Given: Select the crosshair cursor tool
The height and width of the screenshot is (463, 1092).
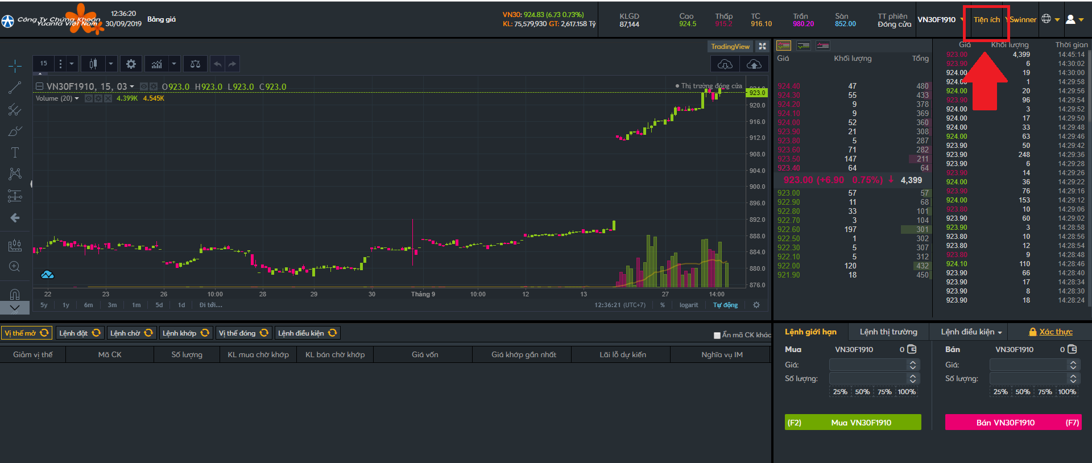Looking at the screenshot, I should (x=15, y=66).
